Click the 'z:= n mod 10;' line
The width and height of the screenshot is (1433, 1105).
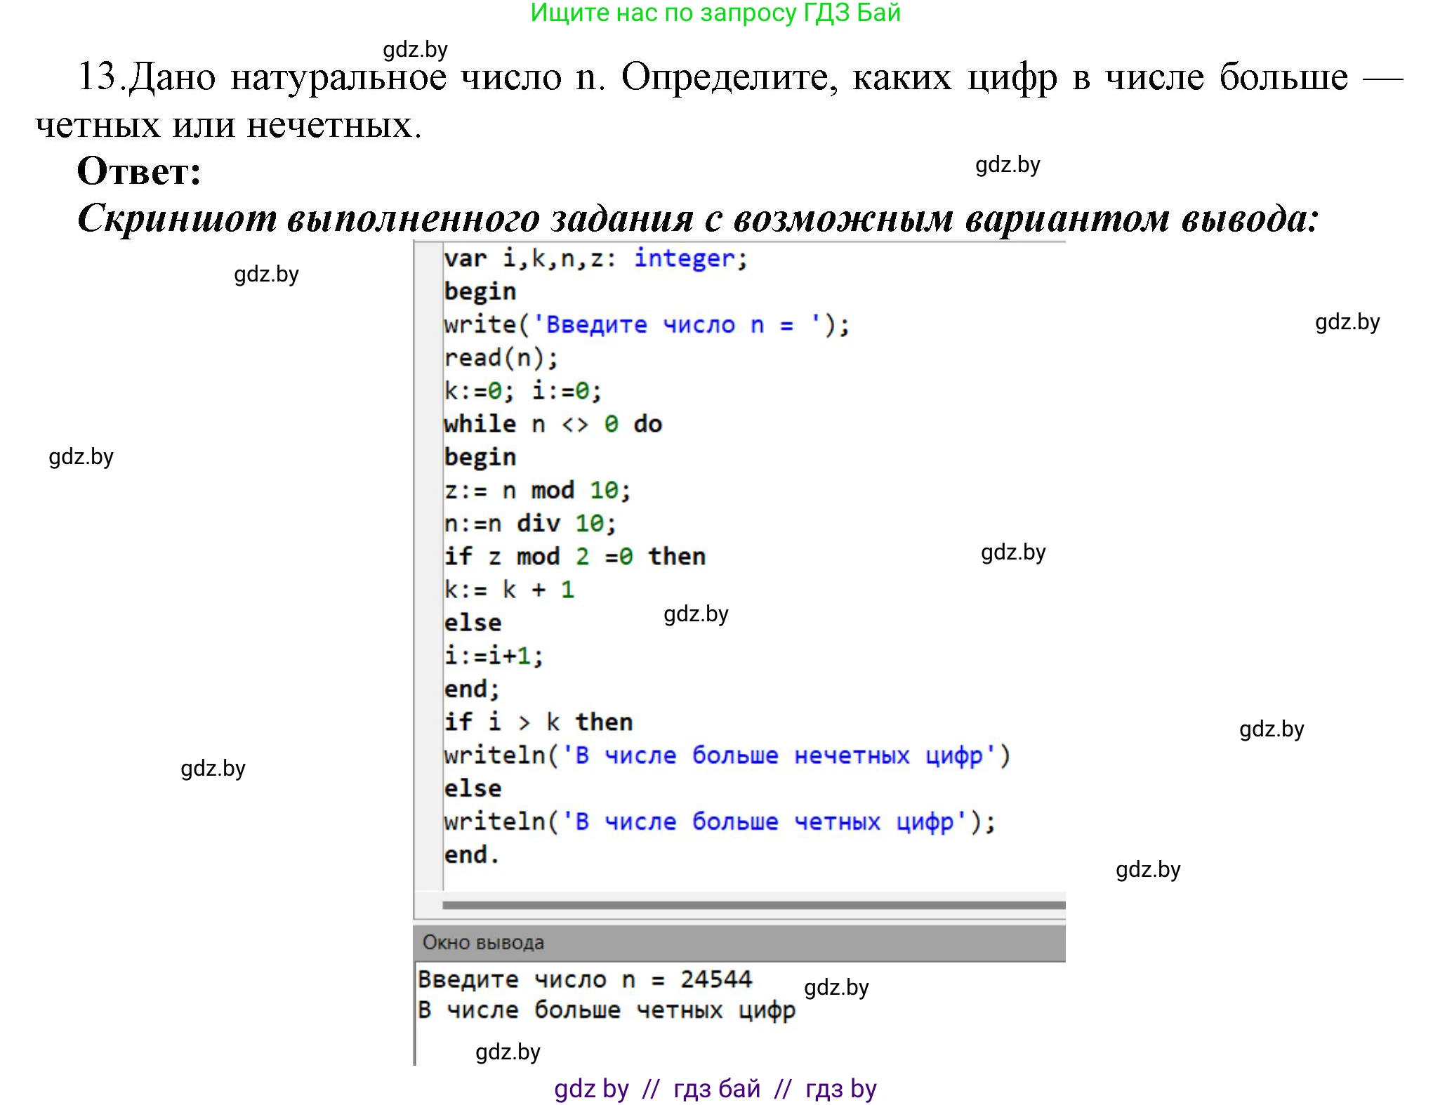(x=537, y=490)
